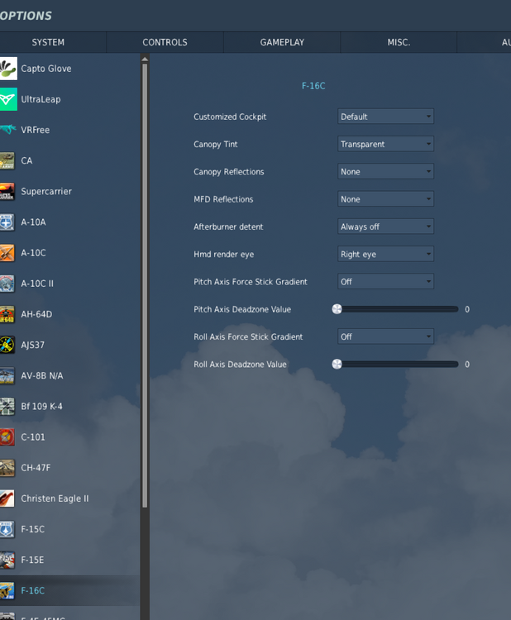511x620 pixels.
Task: Open Pitch Axis Force Stick Gradient dropdown
Action: (385, 282)
